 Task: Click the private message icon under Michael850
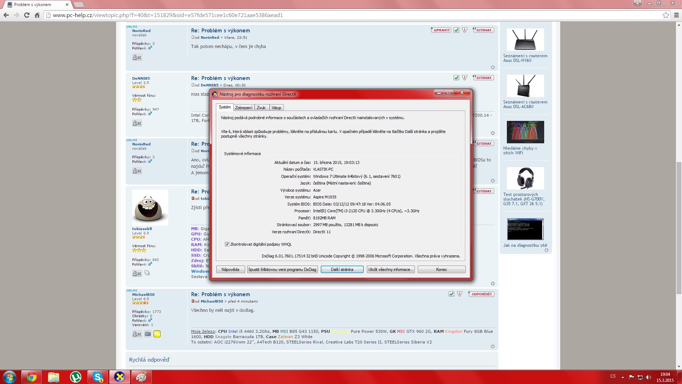137,334
